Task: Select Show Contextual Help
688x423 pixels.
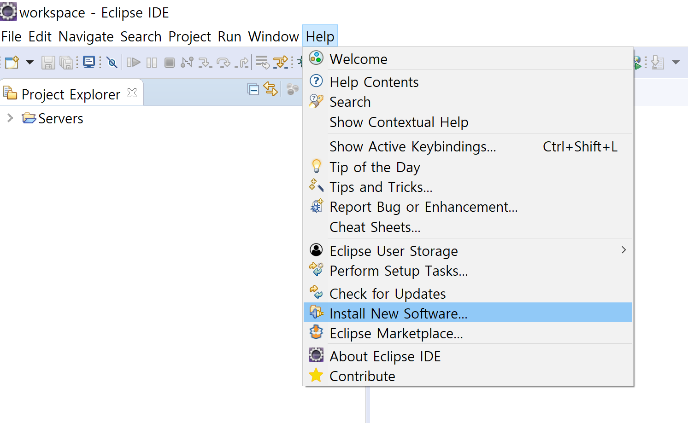Action: [x=468, y=122]
